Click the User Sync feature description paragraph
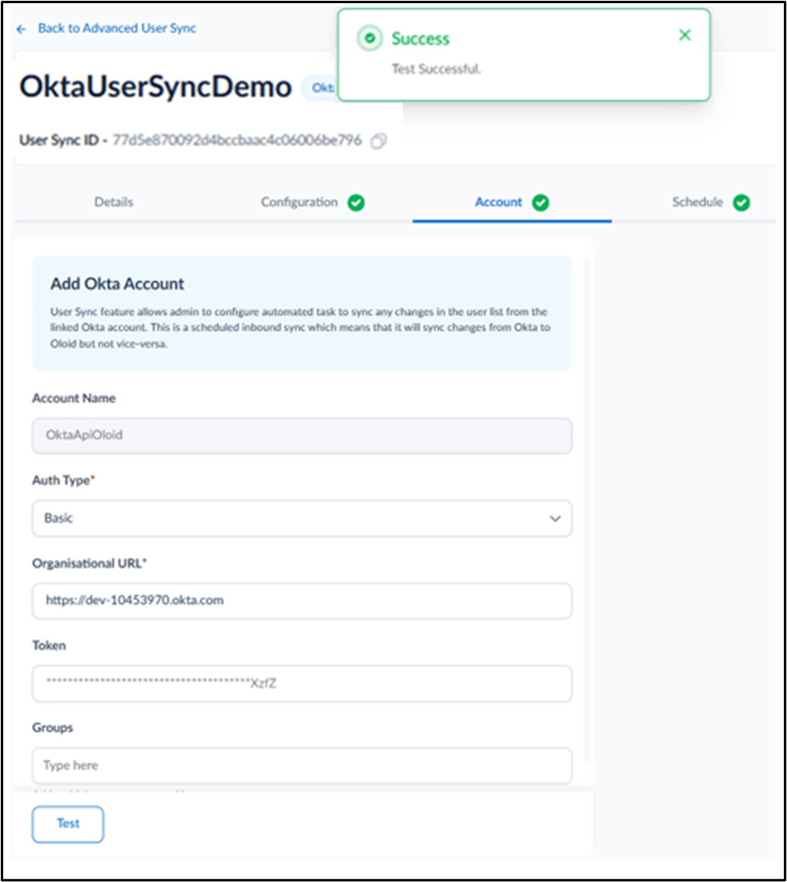This screenshot has height=882, width=787. point(300,327)
